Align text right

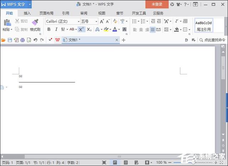point(147,30)
